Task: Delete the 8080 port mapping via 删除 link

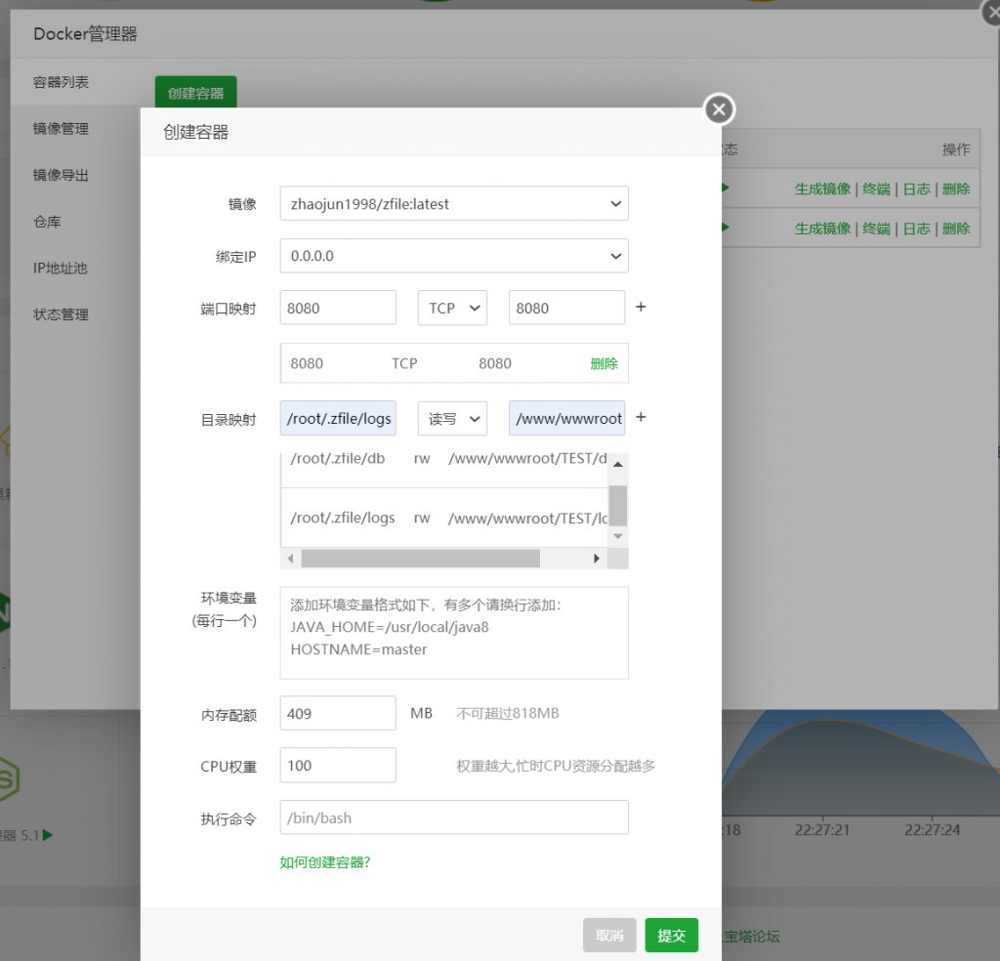Action: click(x=604, y=362)
